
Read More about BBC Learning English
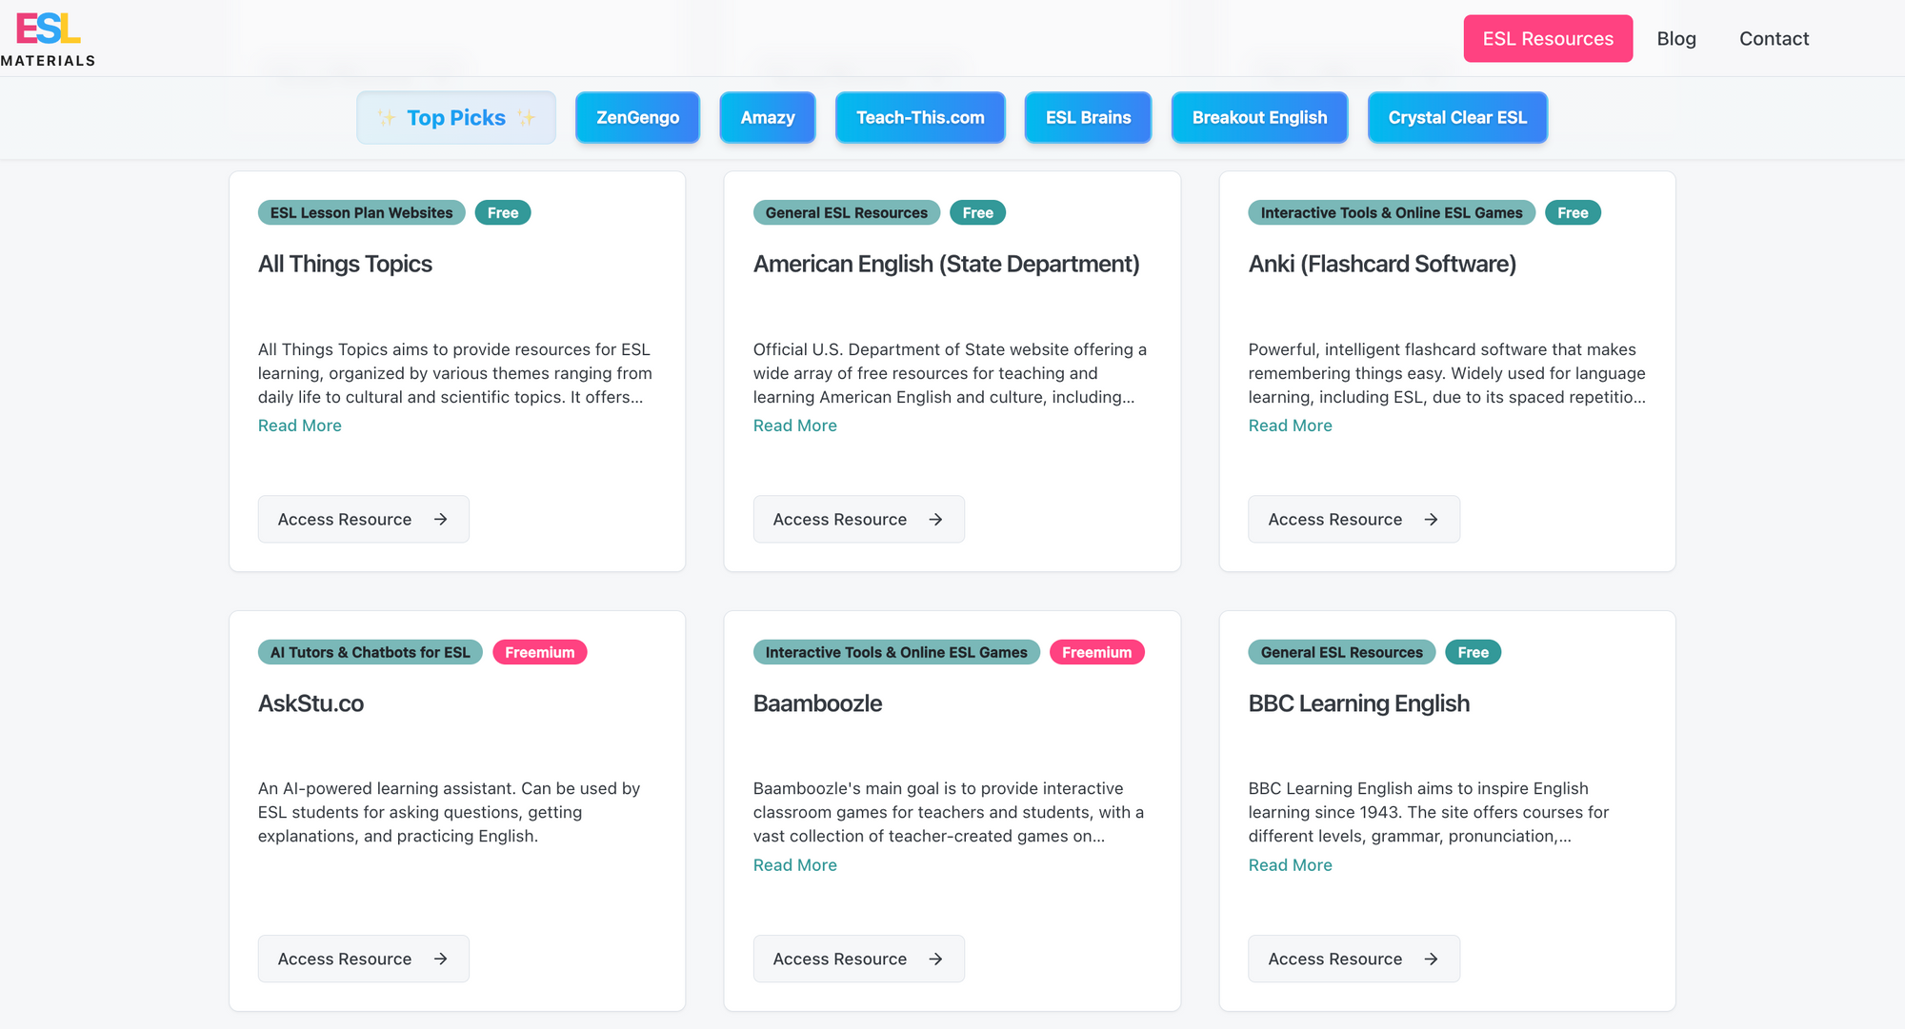tap(1291, 865)
